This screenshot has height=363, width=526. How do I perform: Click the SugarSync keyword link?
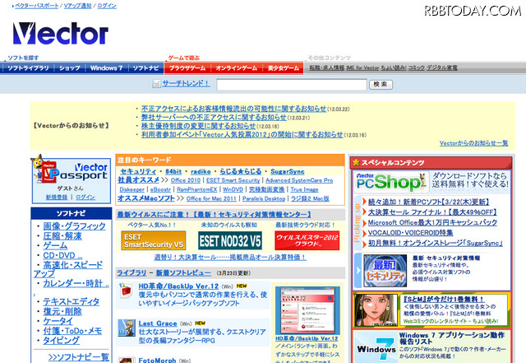click(288, 171)
